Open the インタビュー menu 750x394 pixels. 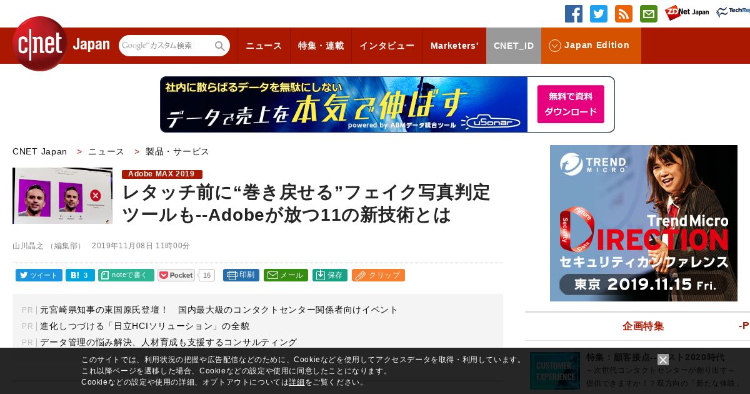pyautogui.click(x=387, y=46)
